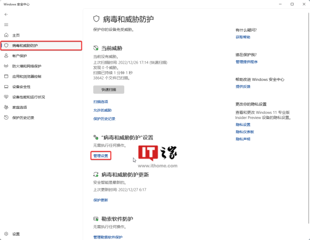
Task: Open the 获取帮助 link
Action: coord(243,37)
